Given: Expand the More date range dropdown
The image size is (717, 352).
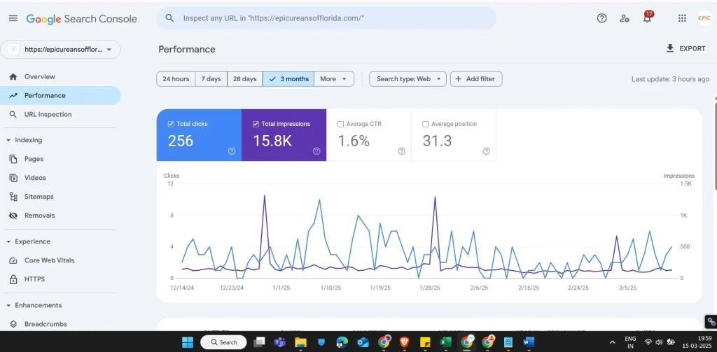Looking at the screenshot, I should point(333,79).
